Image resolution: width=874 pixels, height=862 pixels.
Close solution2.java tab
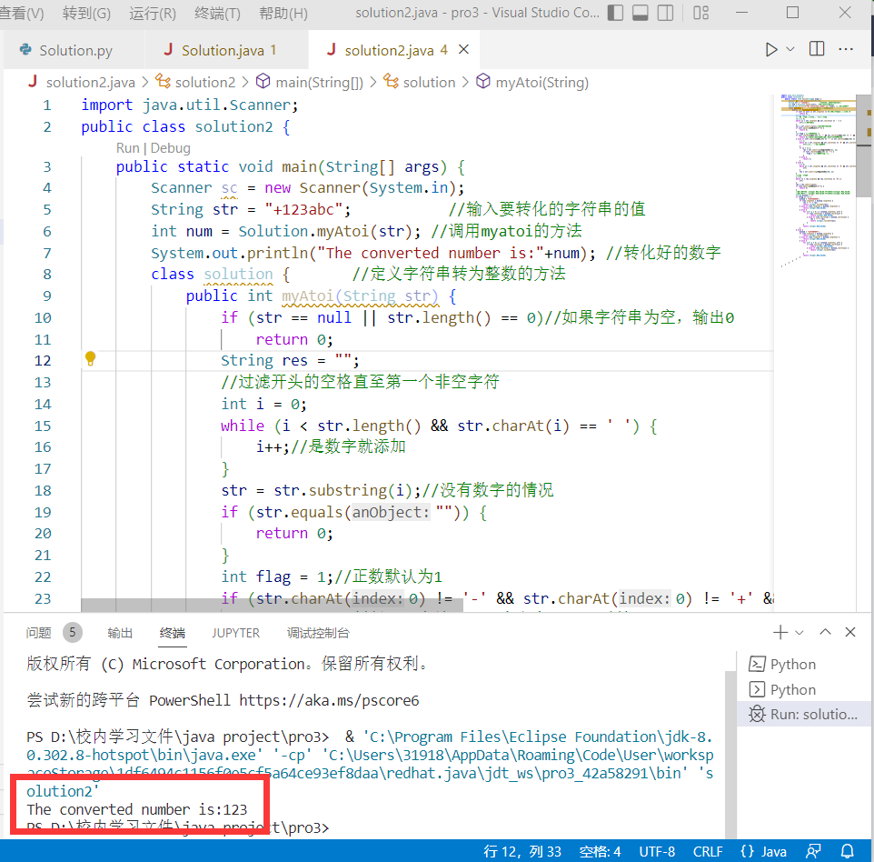[x=463, y=50]
